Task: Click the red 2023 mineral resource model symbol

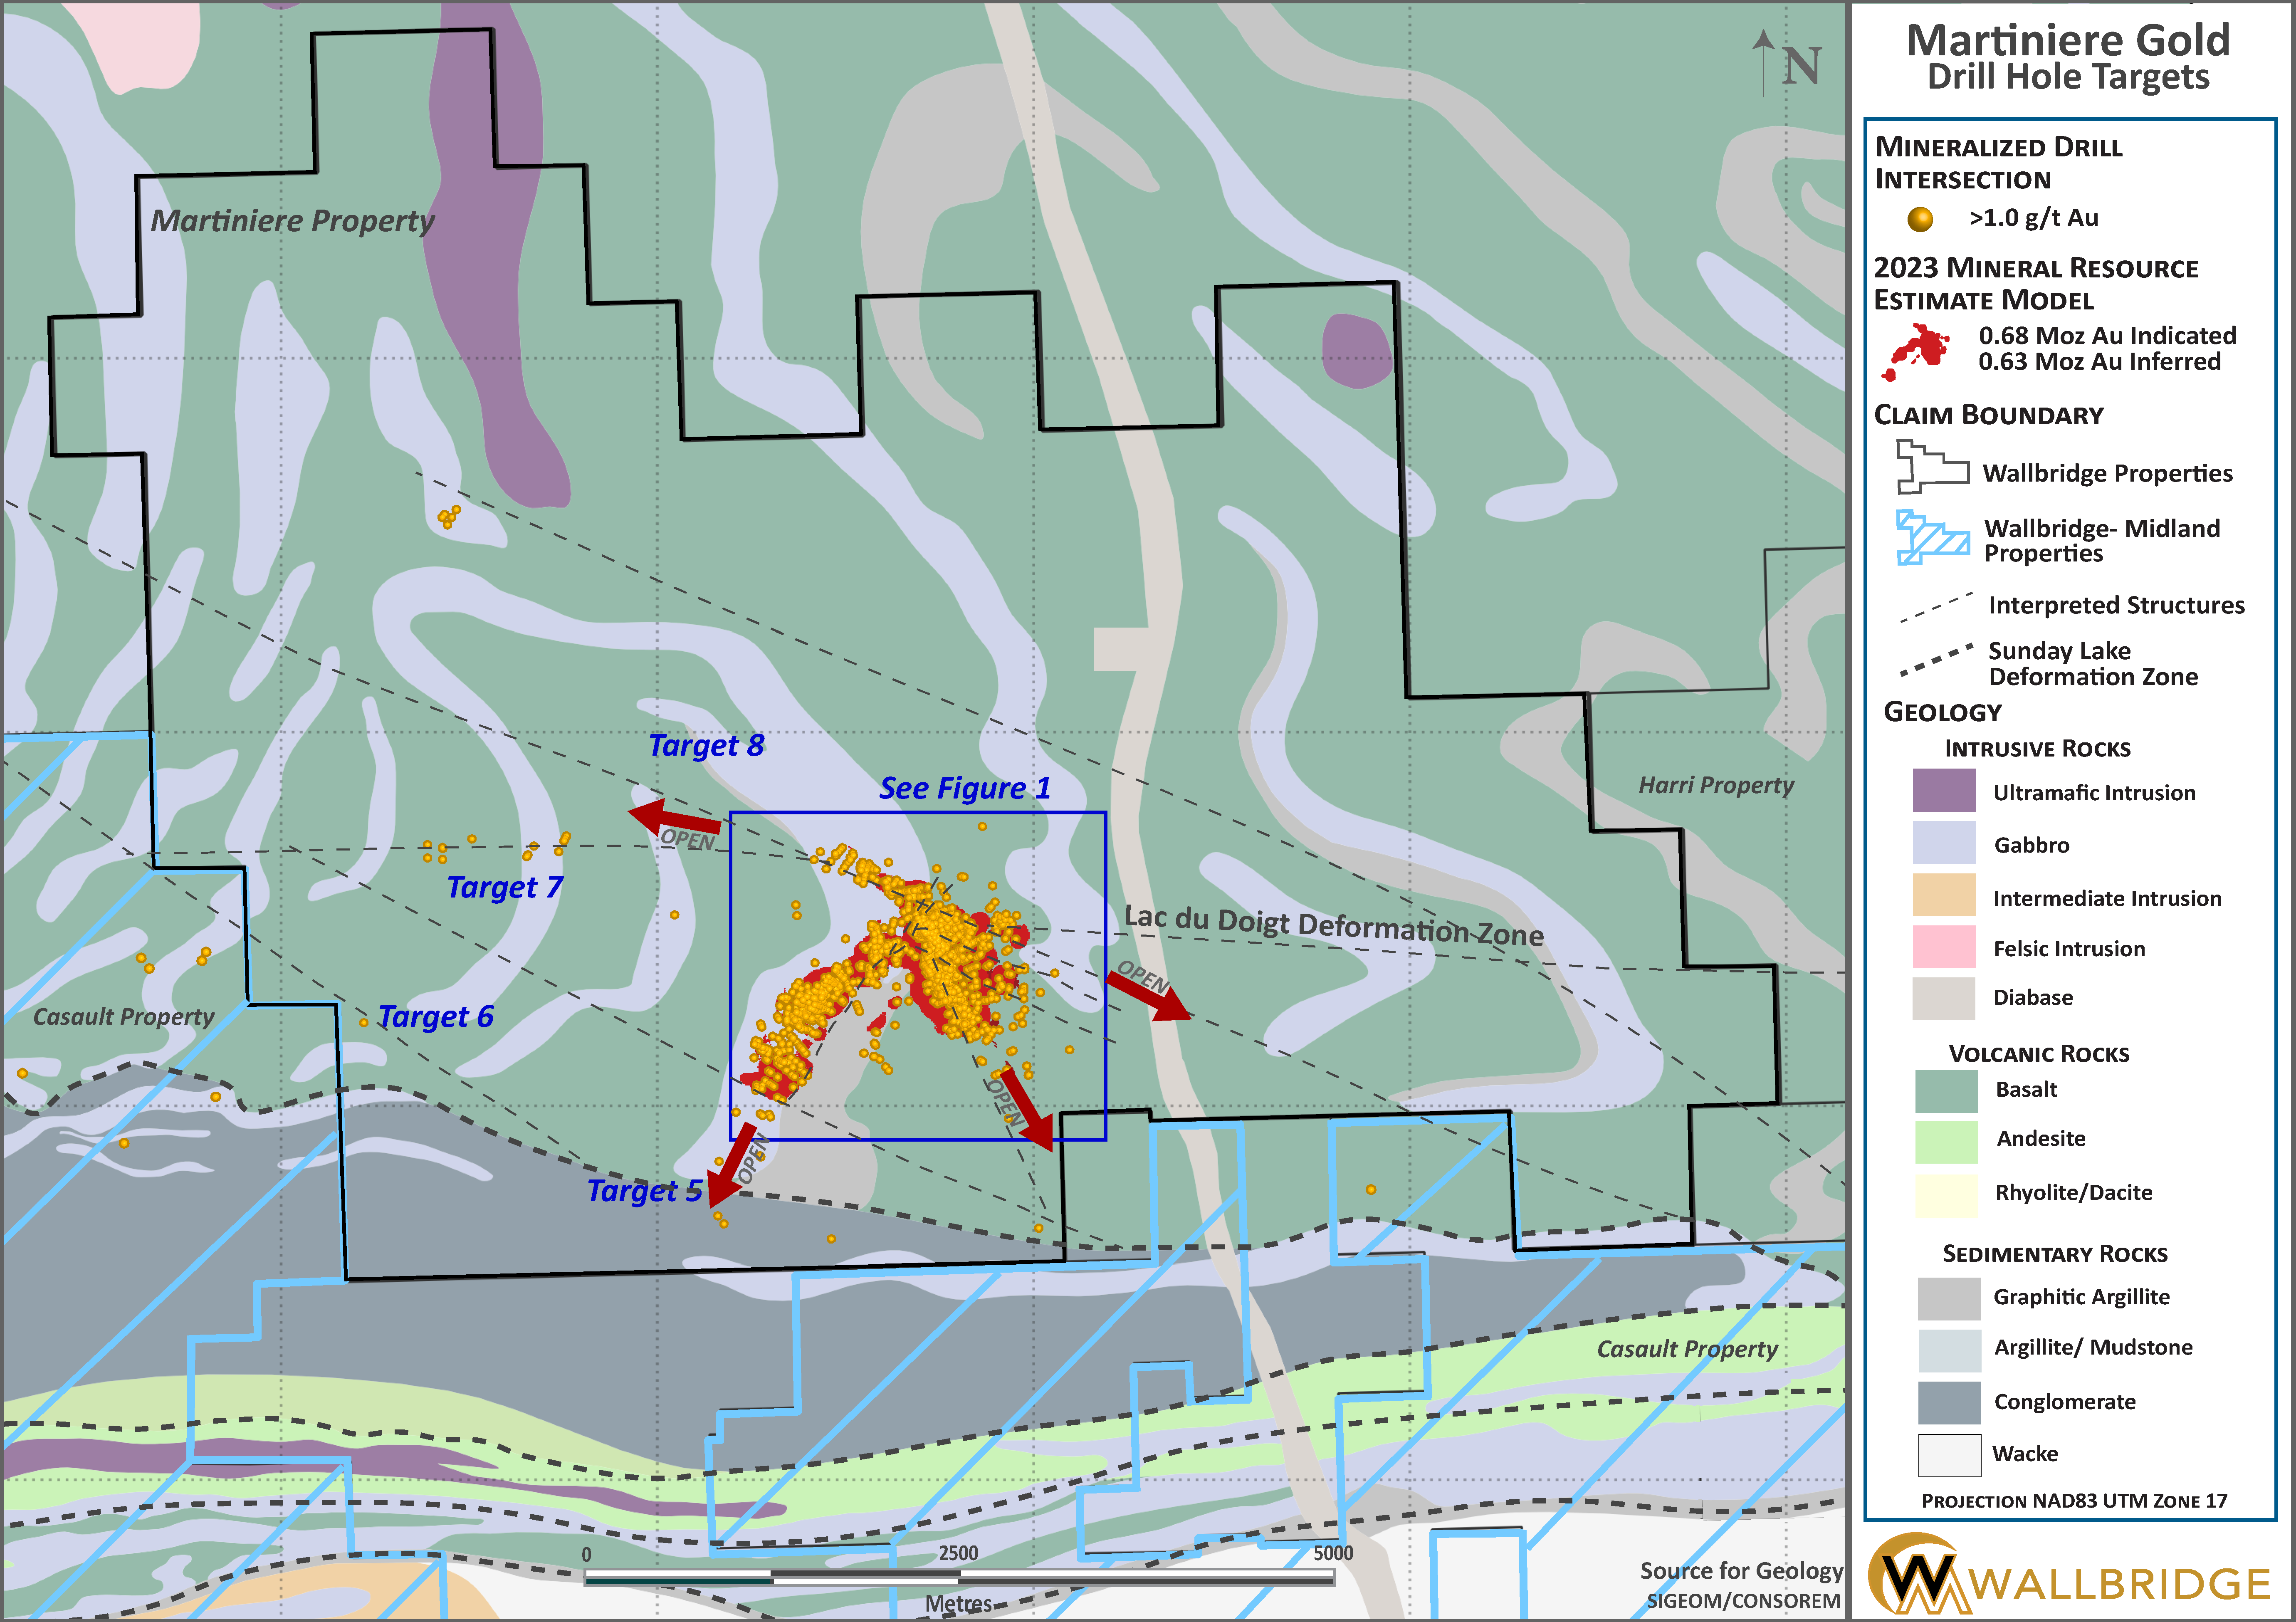Action: tap(1915, 351)
